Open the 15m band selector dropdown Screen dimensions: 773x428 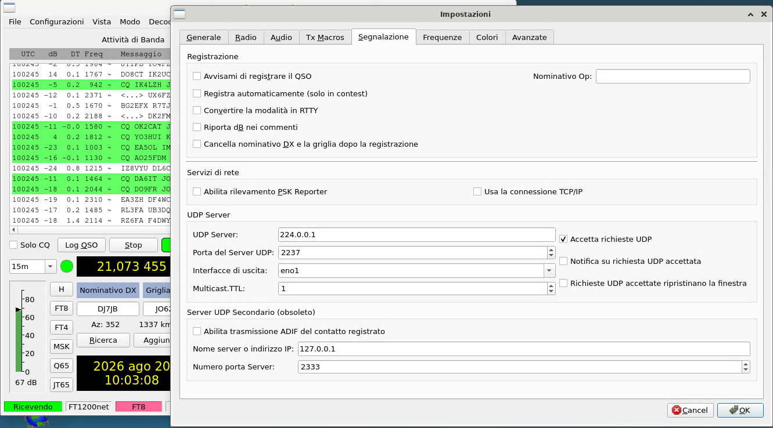click(x=50, y=267)
